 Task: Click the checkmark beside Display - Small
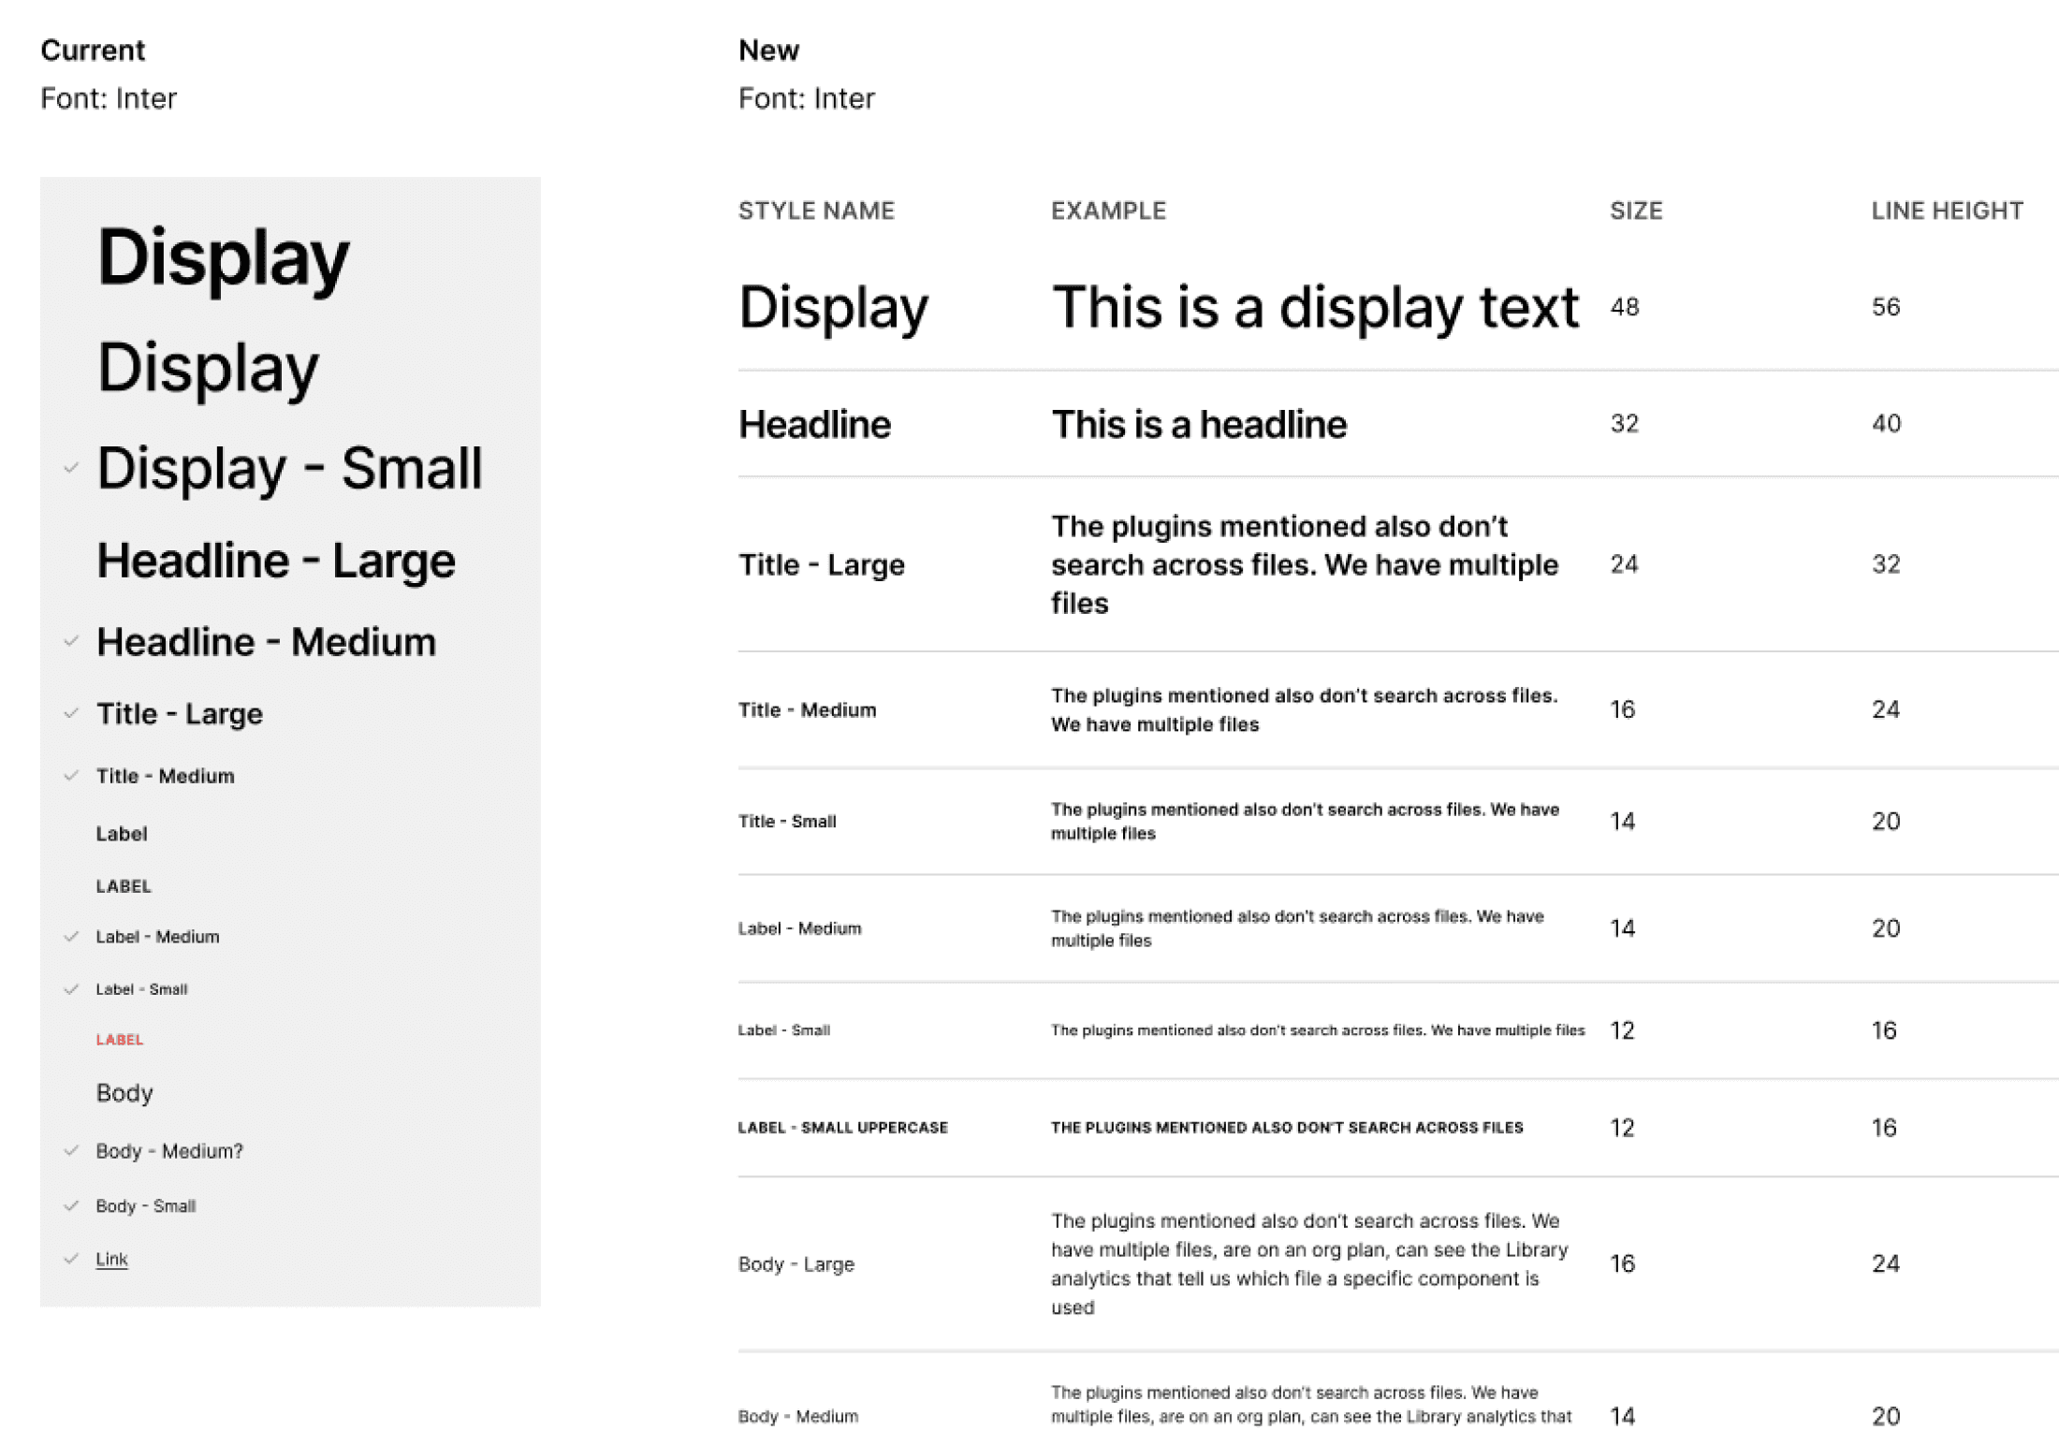click(71, 467)
